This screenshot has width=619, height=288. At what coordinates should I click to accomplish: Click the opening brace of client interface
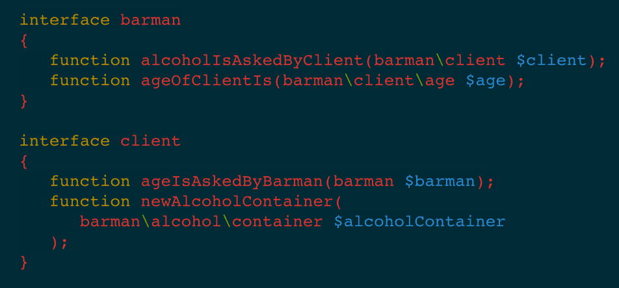24,161
